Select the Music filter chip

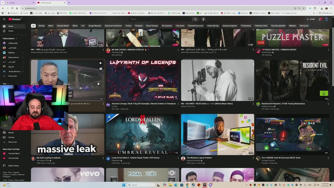click(x=51, y=26)
